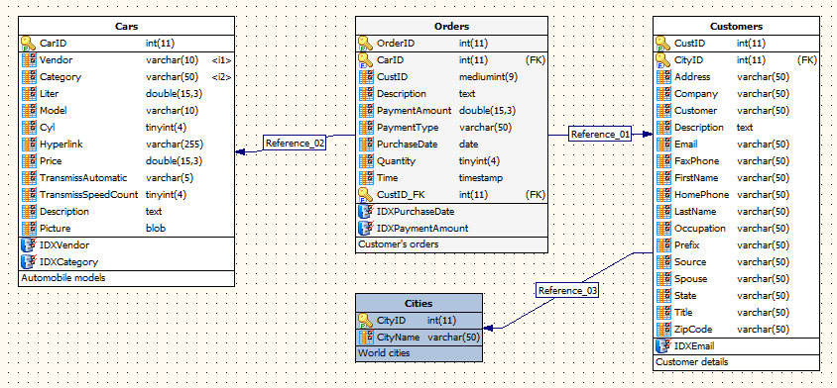Screen dimensions: 837x388
Task: Click the Title column name in Customers
Action: [683, 313]
